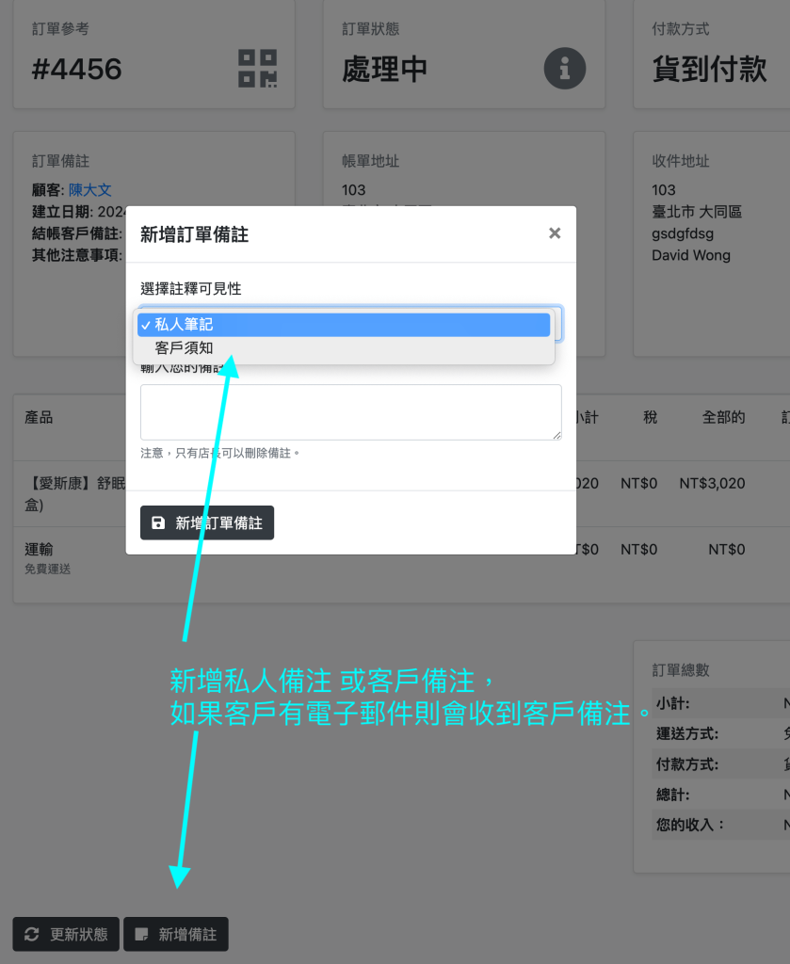Click inside the note text area

pyautogui.click(x=350, y=411)
